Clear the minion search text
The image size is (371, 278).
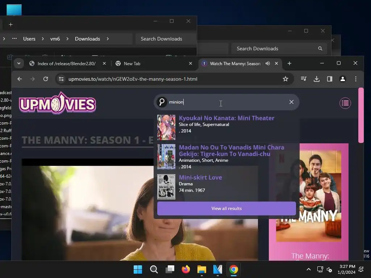(x=291, y=102)
